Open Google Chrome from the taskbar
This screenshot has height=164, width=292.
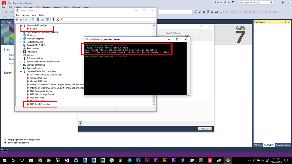coord(40,160)
